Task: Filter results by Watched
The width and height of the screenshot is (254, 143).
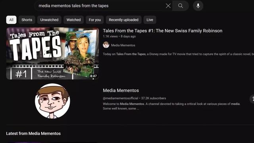Action: (x=73, y=20)
